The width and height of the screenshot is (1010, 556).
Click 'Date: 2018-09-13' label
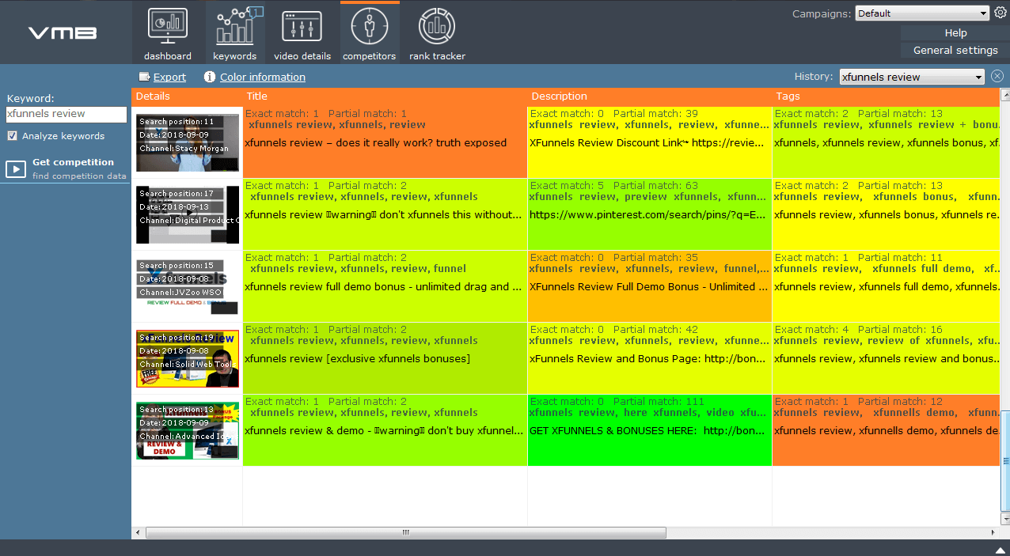pyautogui.click(x=174, y=207)
